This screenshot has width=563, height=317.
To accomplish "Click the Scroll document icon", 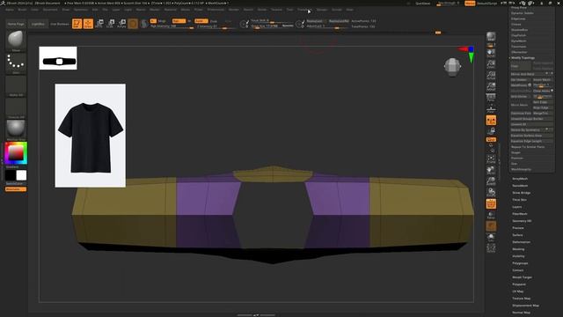I will click(x=491, y=53).
